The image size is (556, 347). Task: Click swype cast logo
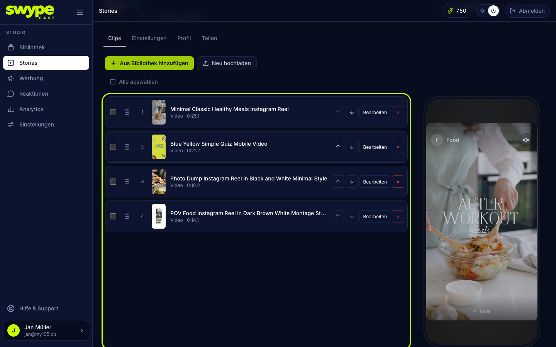[30, 12]
